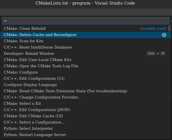
Task: Open CMake: Edit User-Local CMake Kits
Action: [x=86, y=60]
